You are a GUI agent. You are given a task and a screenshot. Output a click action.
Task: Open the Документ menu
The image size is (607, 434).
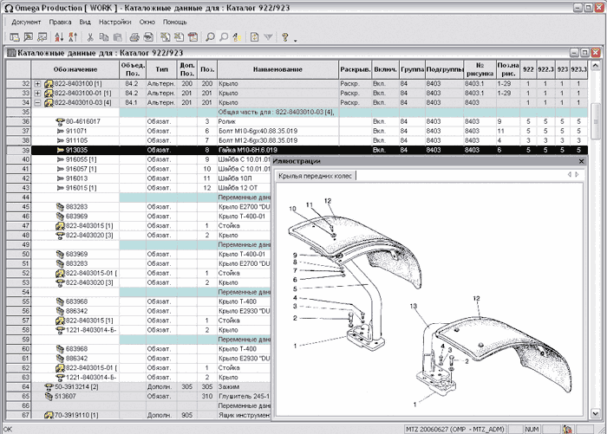pyautogui.click(x=26, y=22)
